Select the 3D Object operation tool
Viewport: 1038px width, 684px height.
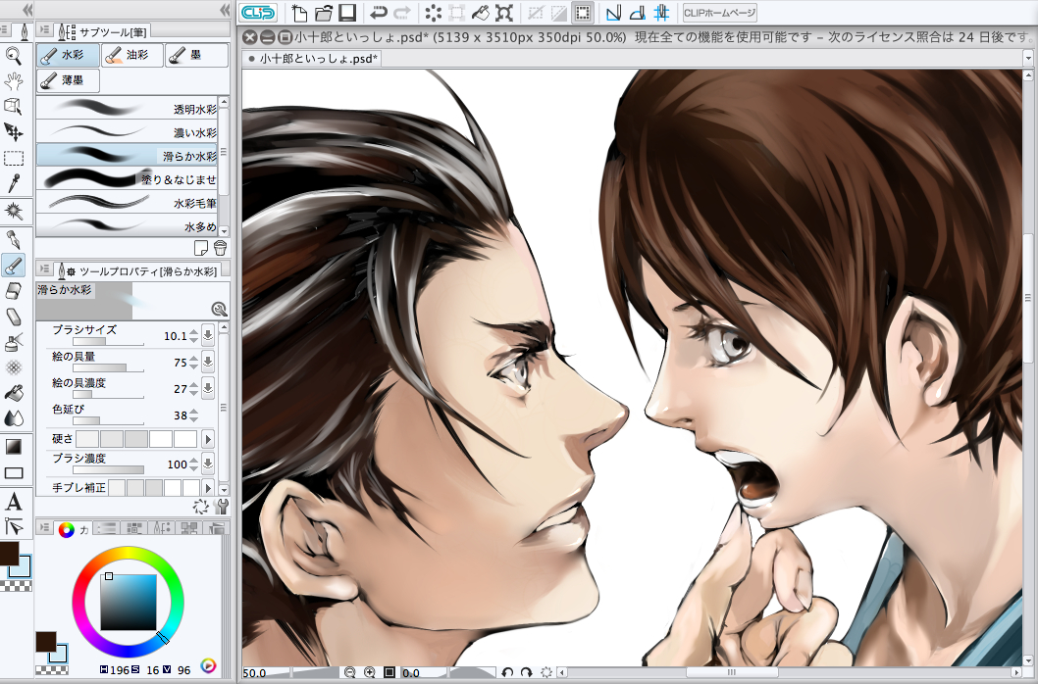[x=13, y=107]
